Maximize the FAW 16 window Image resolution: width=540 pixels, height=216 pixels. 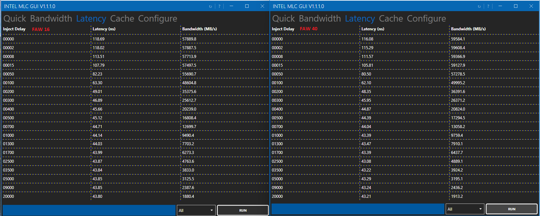click(247, 6)
